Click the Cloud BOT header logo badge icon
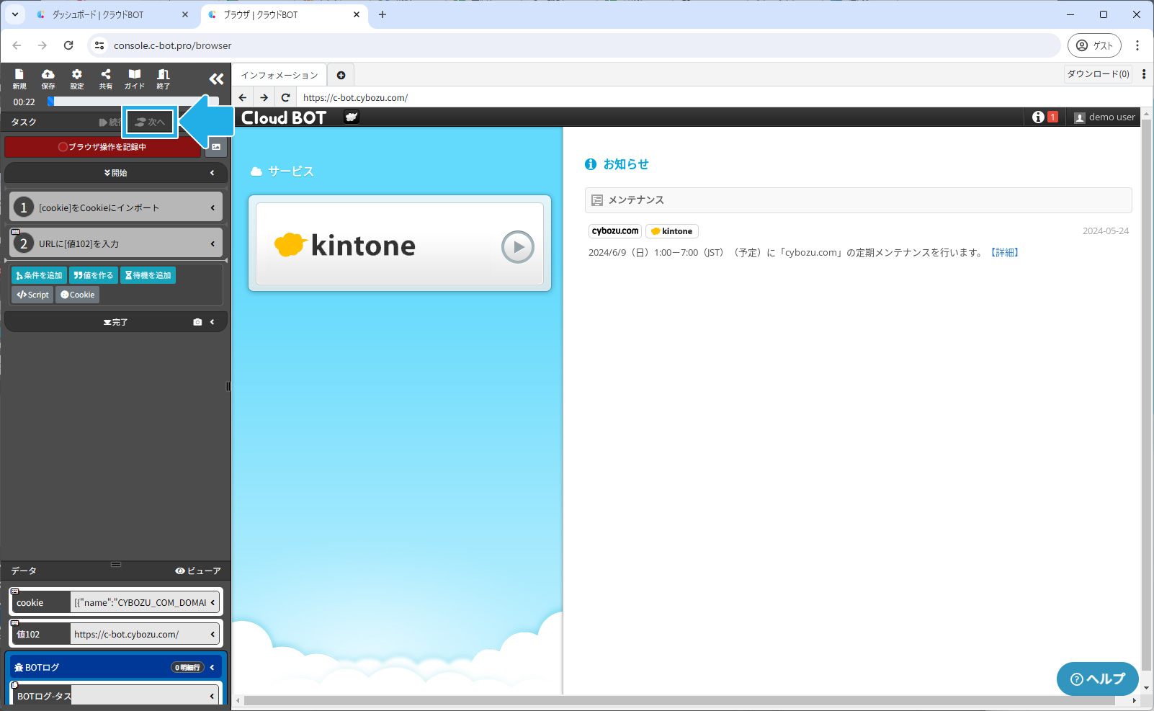The width and height of the screenshot is (1154, 711). click(352, 117)
